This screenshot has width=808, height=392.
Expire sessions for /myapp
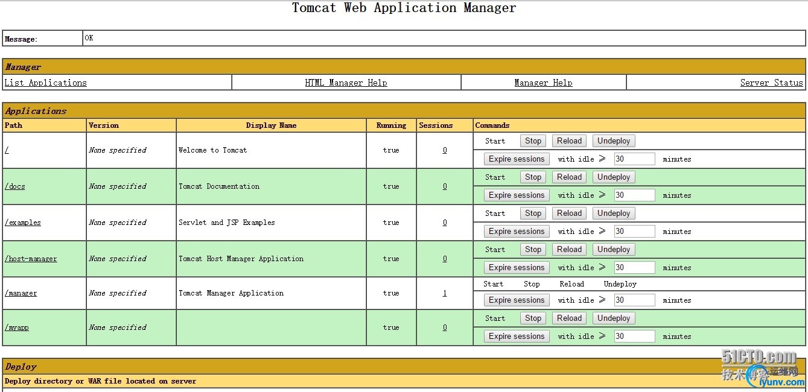point(517,337)
